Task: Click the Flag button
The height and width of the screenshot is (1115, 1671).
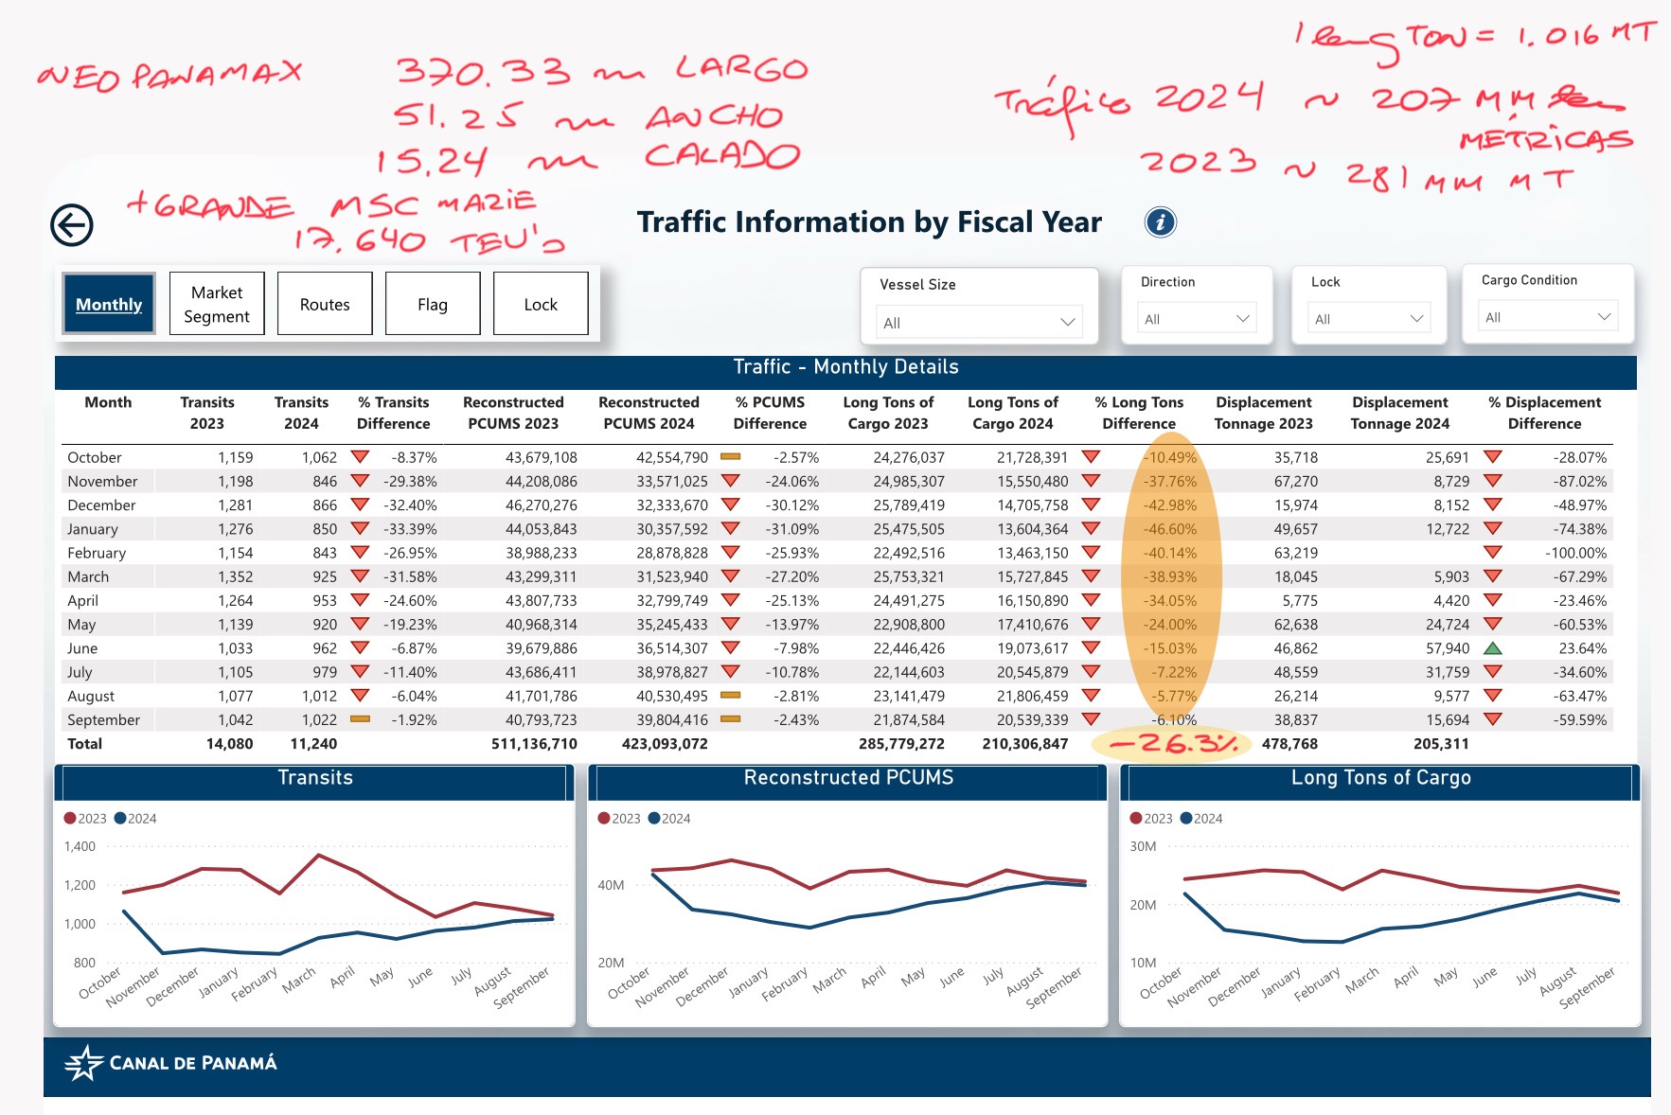Action: pyautogui.click(x=433, y=304)
